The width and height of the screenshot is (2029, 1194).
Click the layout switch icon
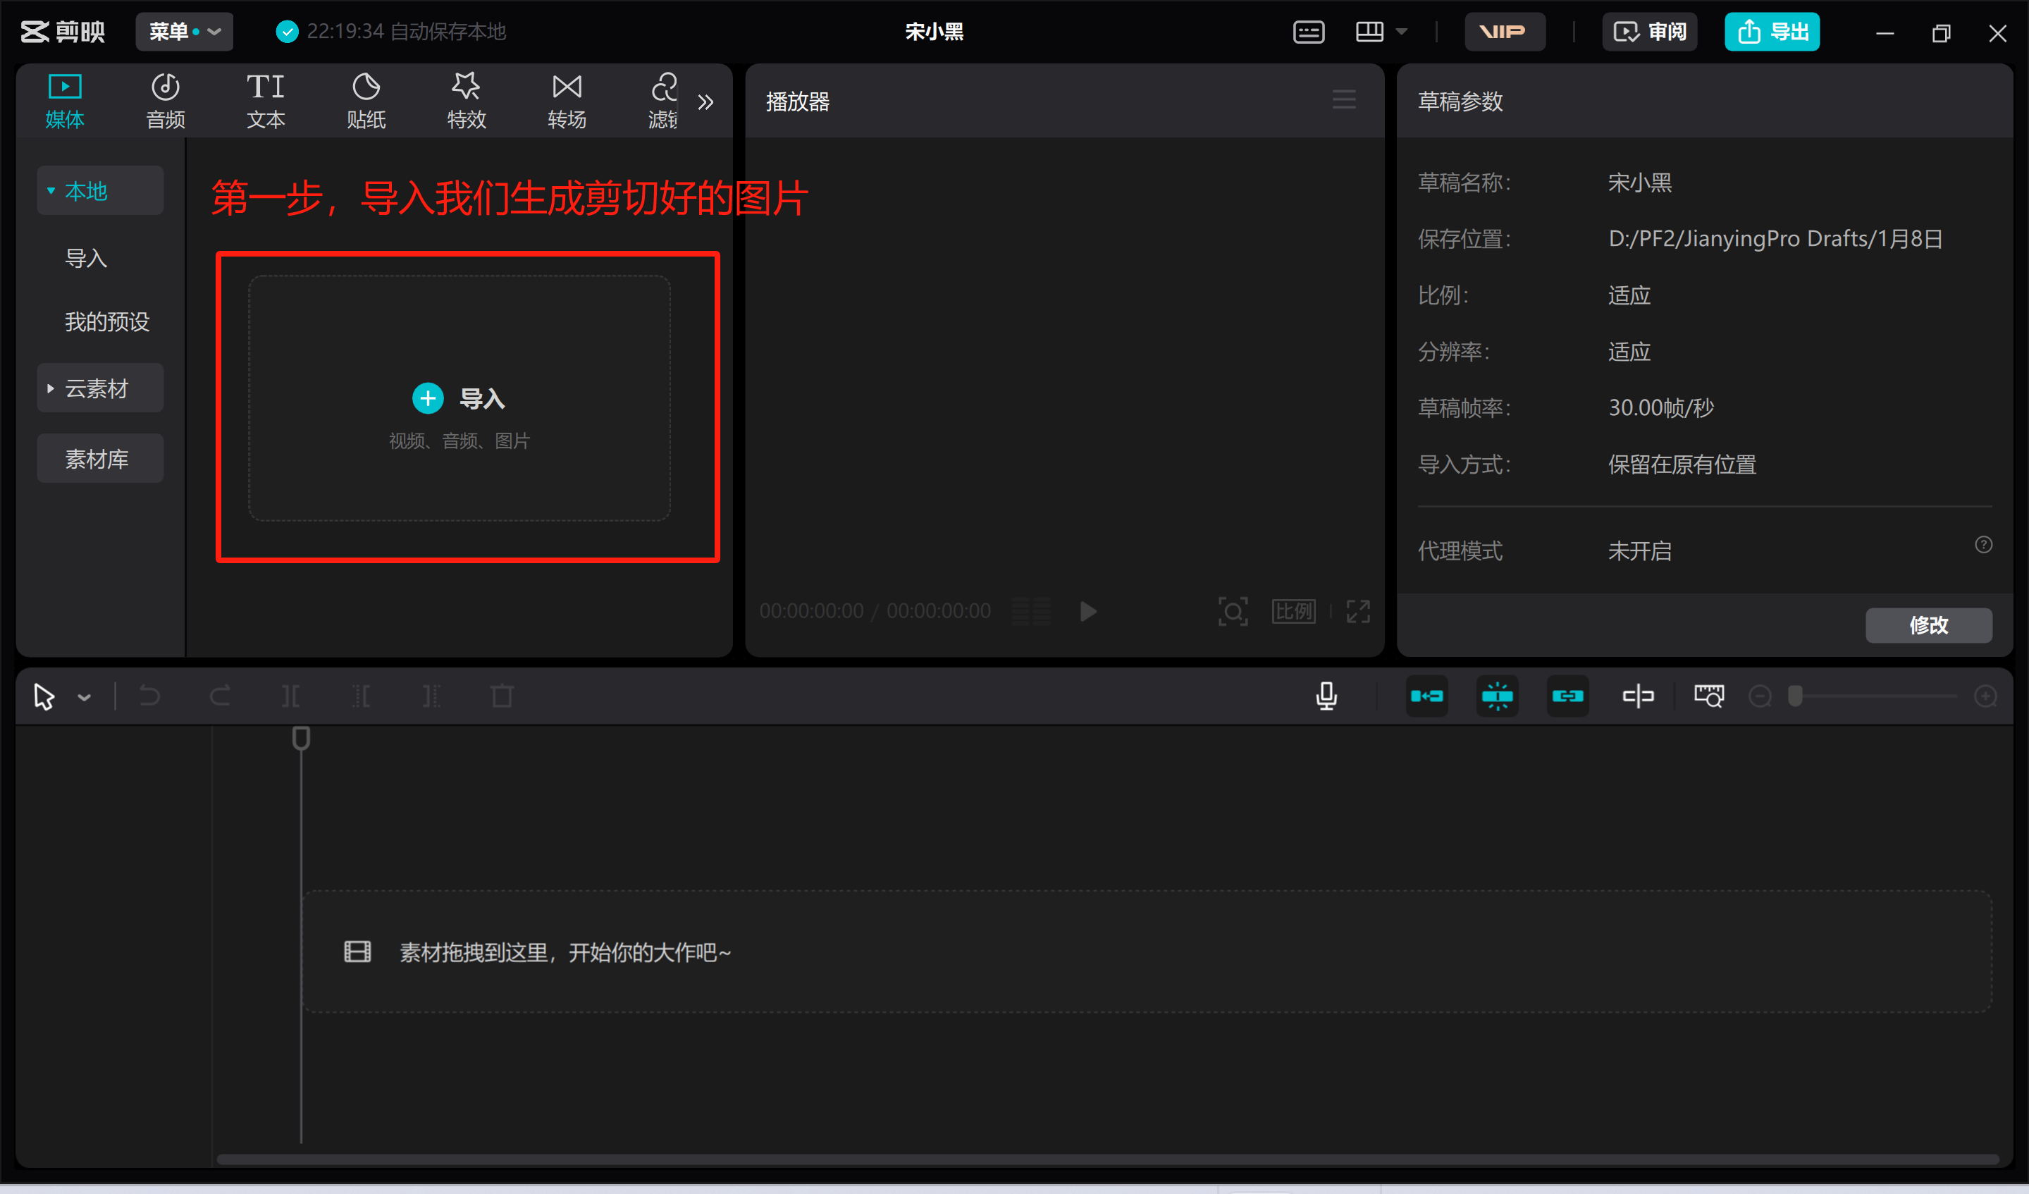(x=1369, y=32)
